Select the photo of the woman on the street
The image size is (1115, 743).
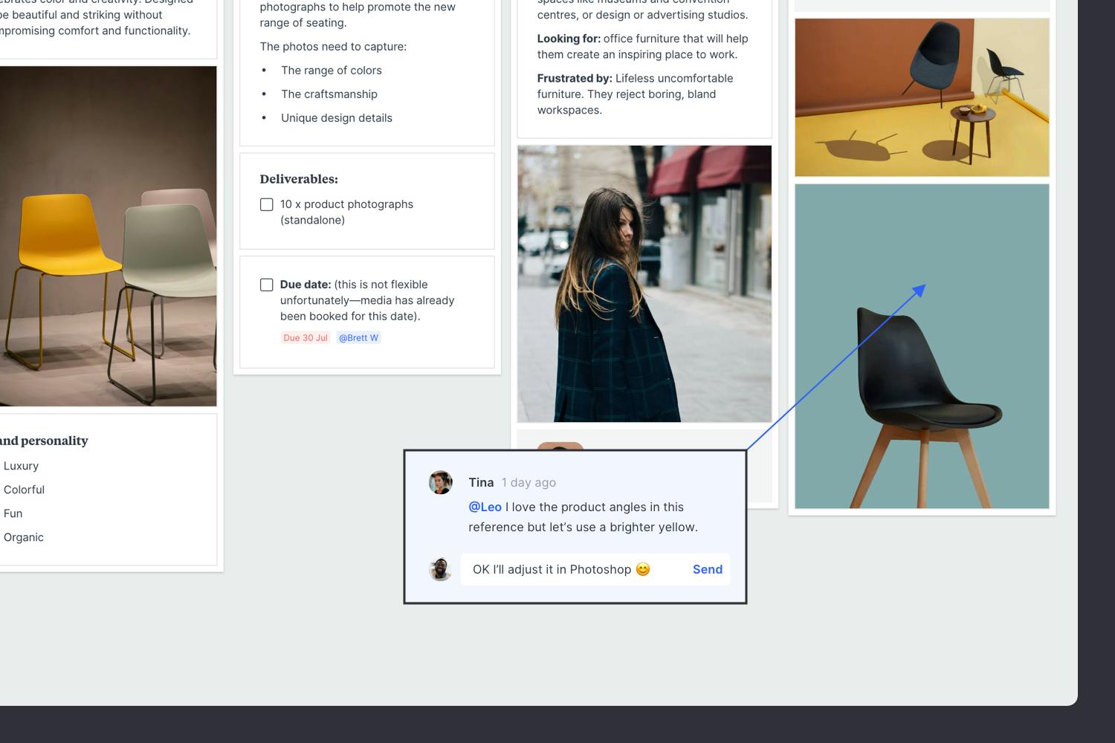point(644,283)
